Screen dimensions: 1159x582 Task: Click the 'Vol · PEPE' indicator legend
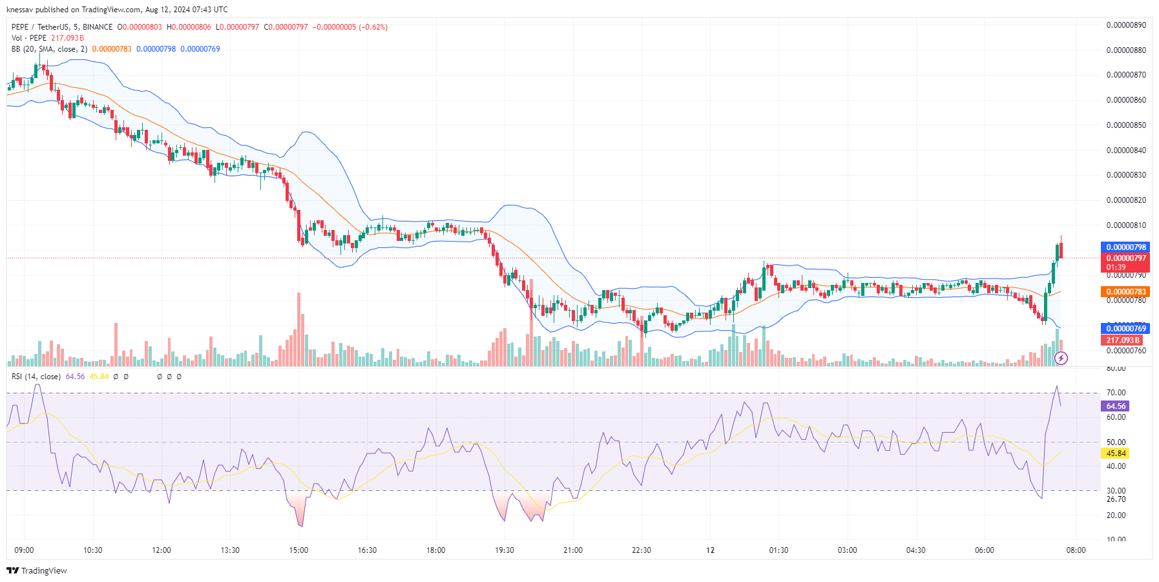click(29, 38)
